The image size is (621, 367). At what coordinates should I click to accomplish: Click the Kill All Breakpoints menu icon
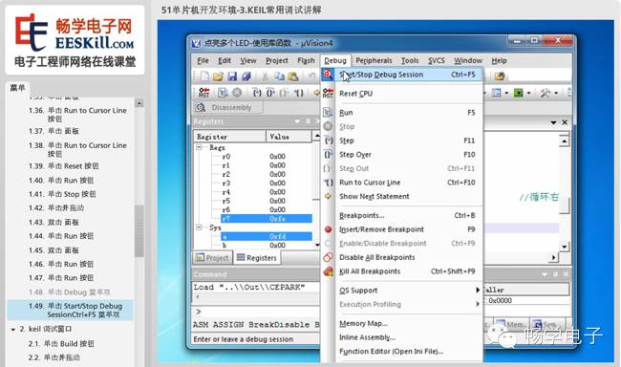[329, 271]
